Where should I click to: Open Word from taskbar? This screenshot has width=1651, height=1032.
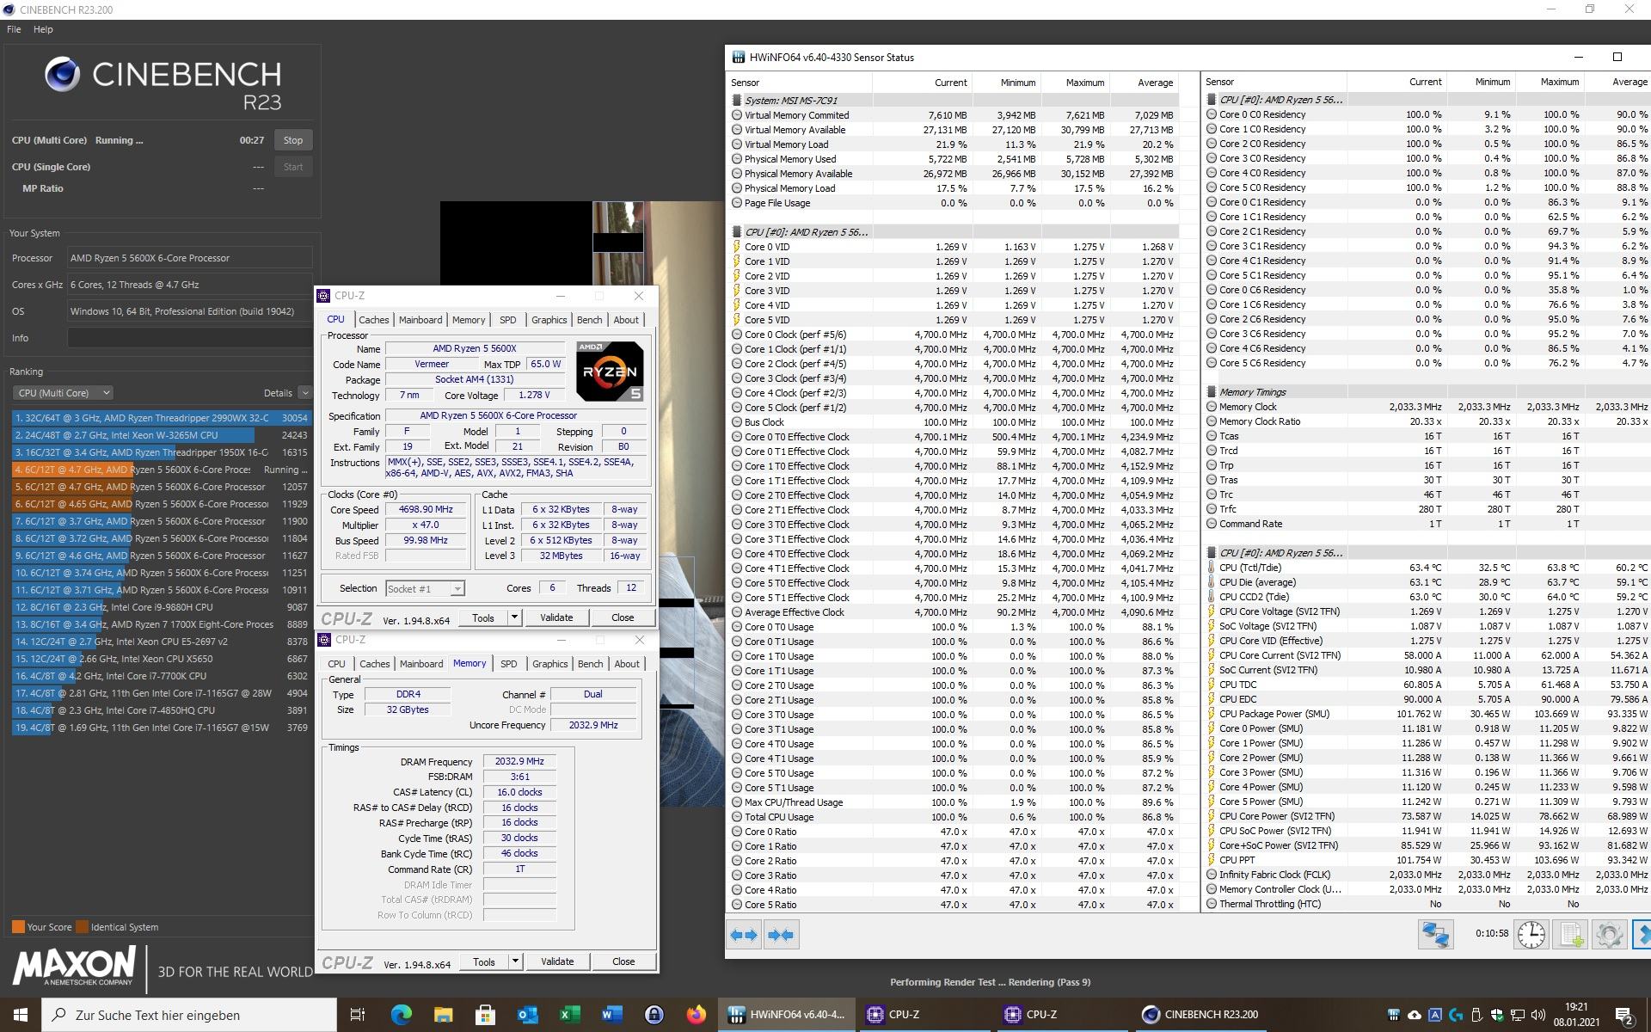point(611,1015)
